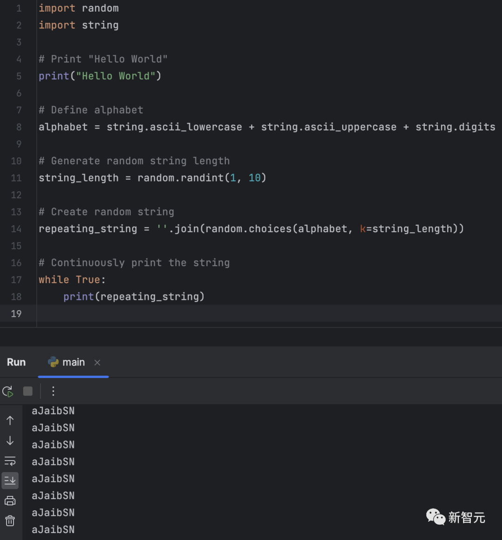Click the Run panel label
Screen dimensions: 502x540
point(16,363)
